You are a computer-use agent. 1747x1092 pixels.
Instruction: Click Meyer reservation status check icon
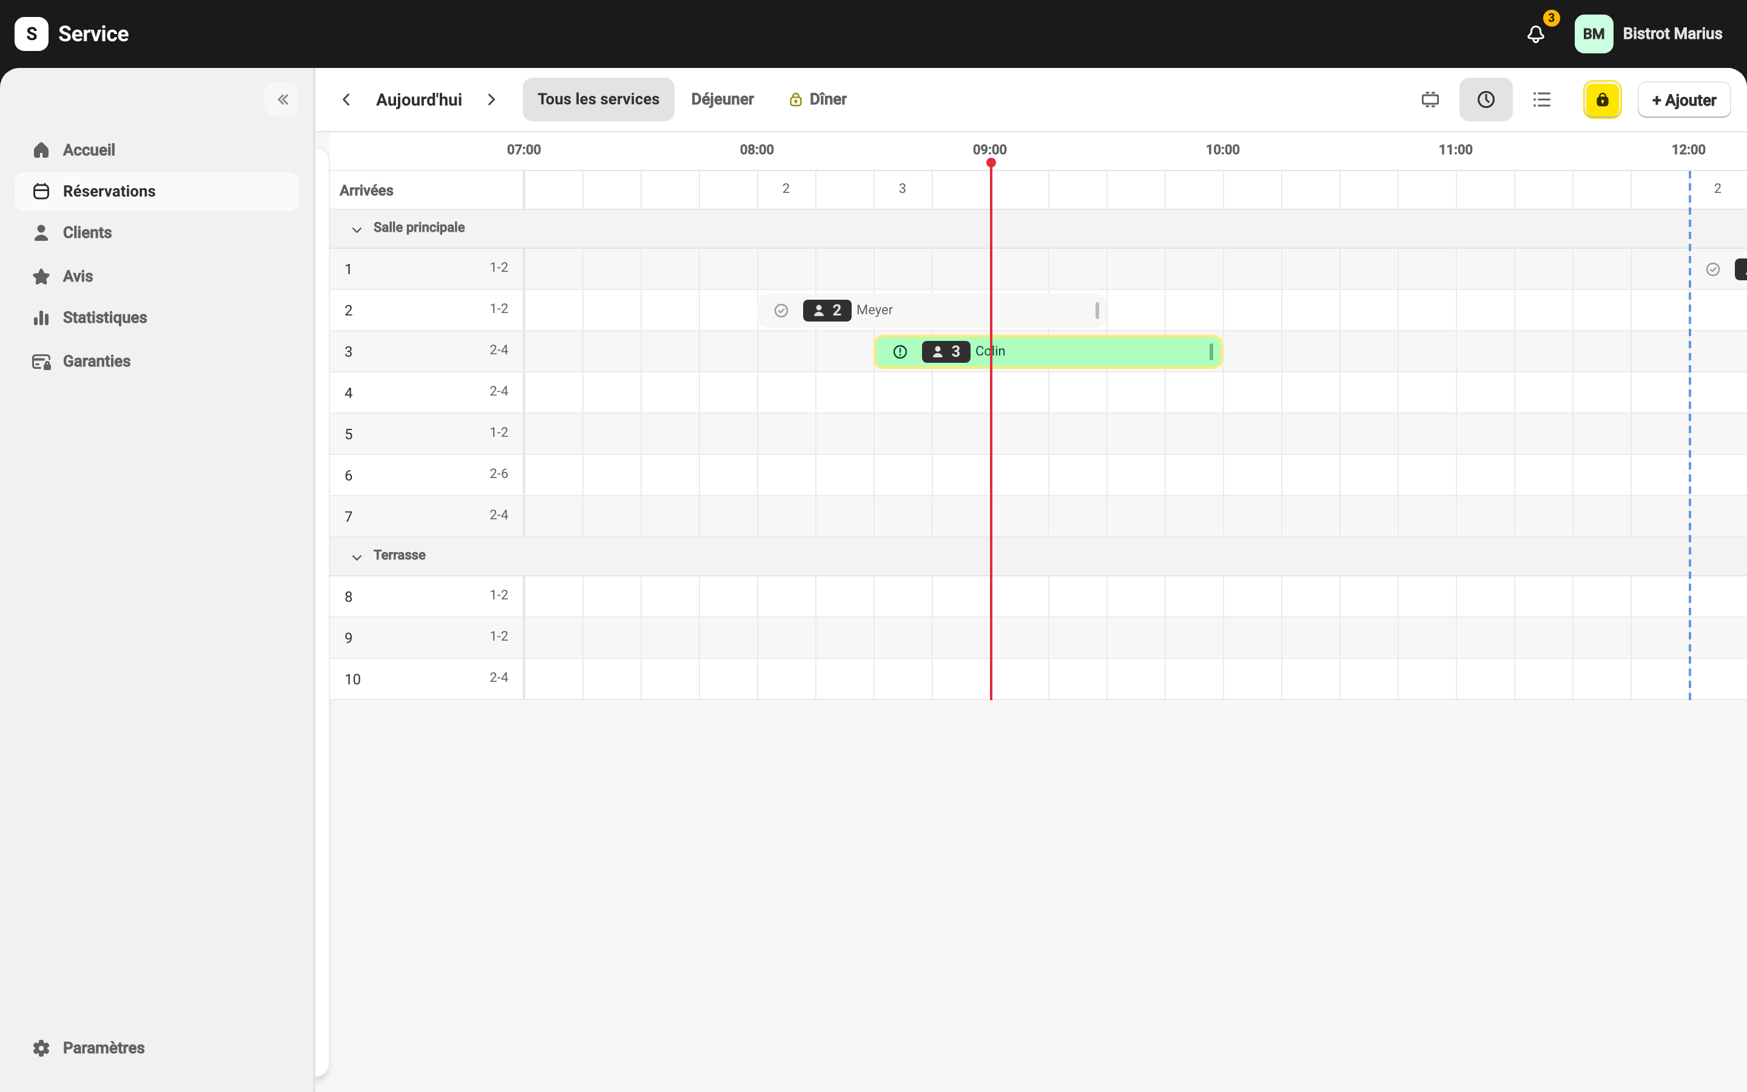click(781, 311)
